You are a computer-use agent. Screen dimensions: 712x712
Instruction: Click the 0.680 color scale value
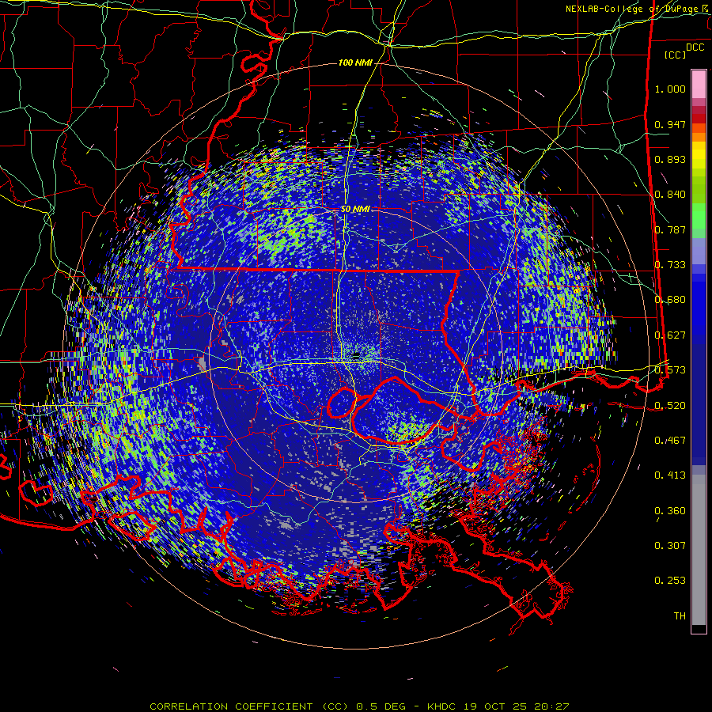(x=670, y=300)
